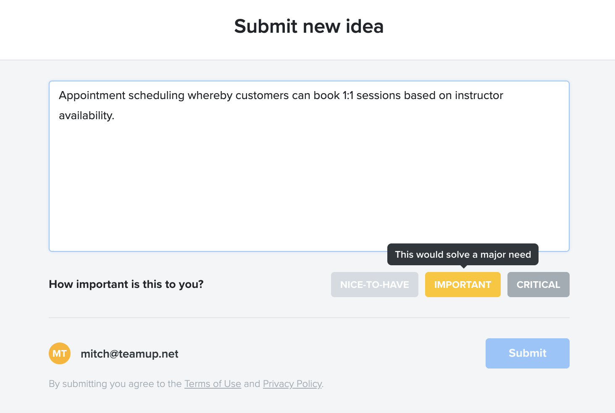Click the orange MT avatar icon

pos(60,353)
